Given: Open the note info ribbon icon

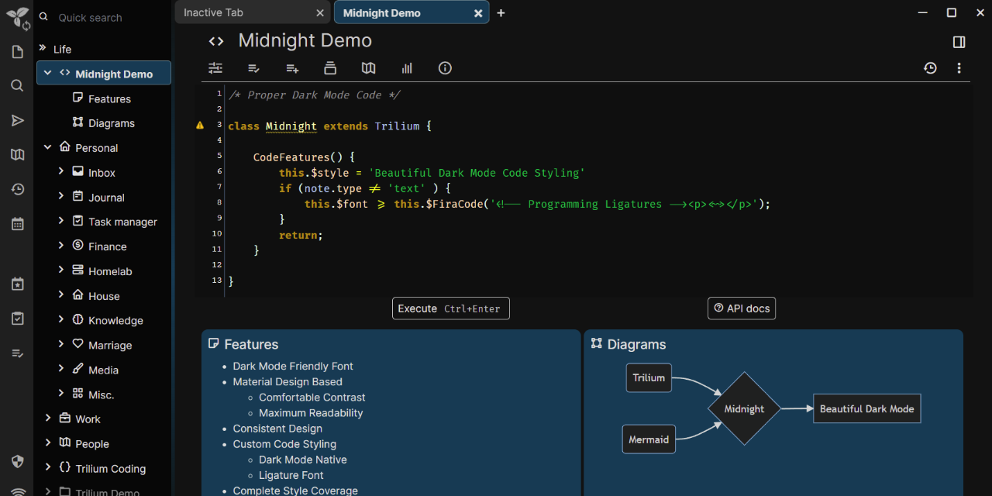Looking at the screenshot, I should [x=445, y=68].
